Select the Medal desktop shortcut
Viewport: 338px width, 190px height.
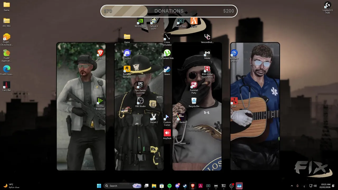(207, 55)
